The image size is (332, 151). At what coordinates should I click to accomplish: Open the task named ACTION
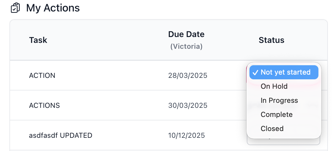pos(42,75)
